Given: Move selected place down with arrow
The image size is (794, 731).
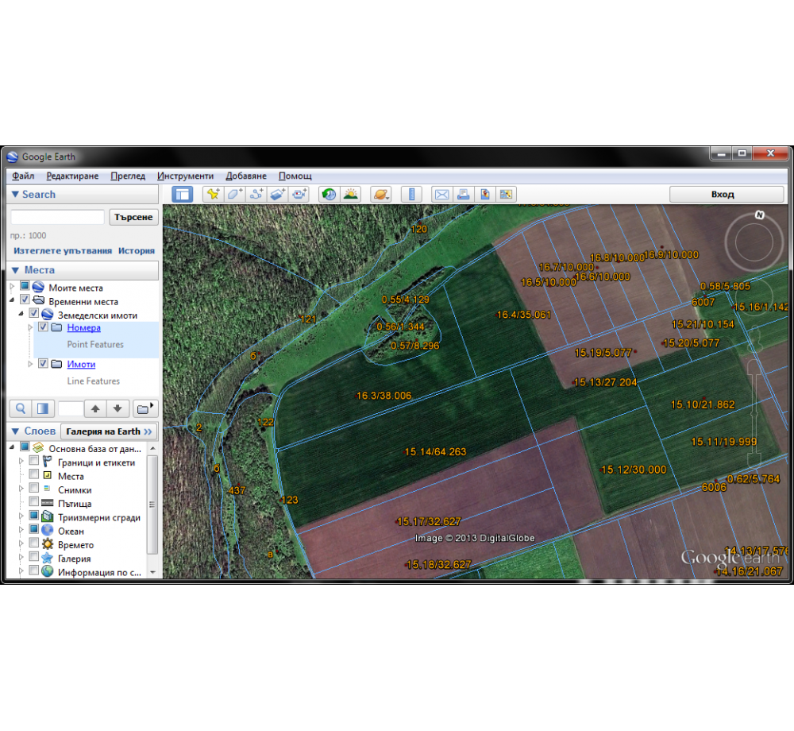Looking at the screenshot, I should click(x=118, y=408).
